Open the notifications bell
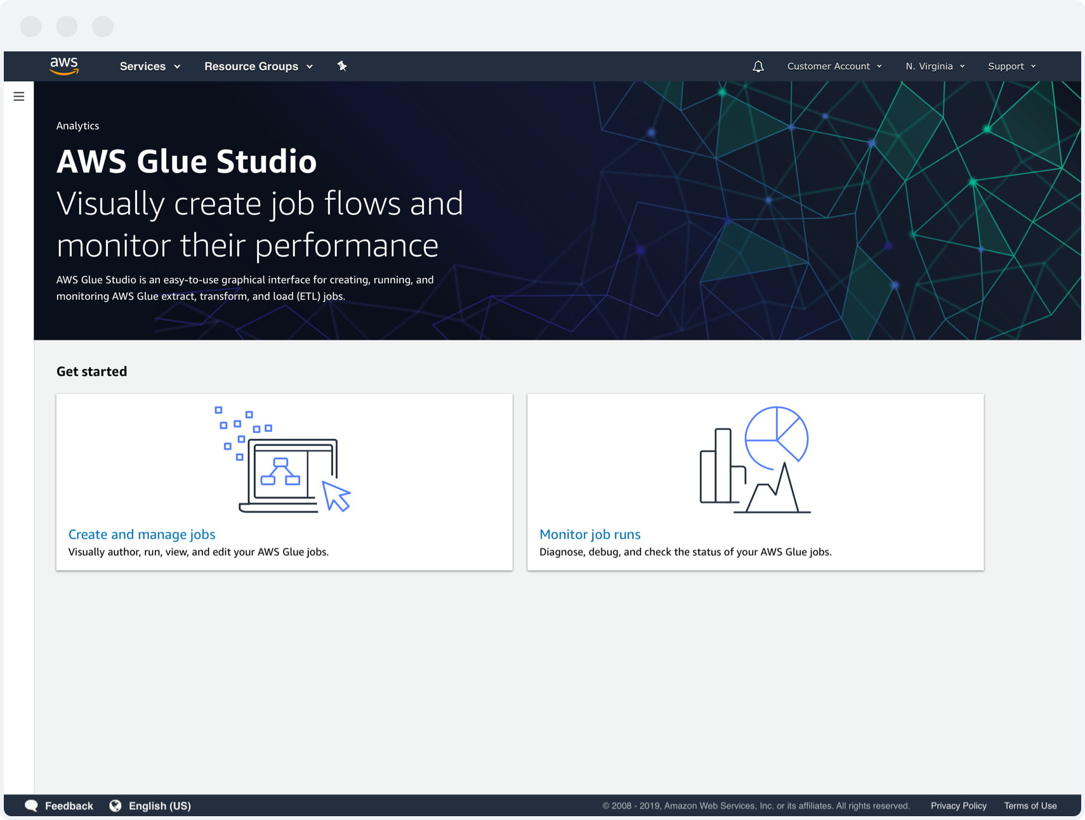 pos(758,66)
